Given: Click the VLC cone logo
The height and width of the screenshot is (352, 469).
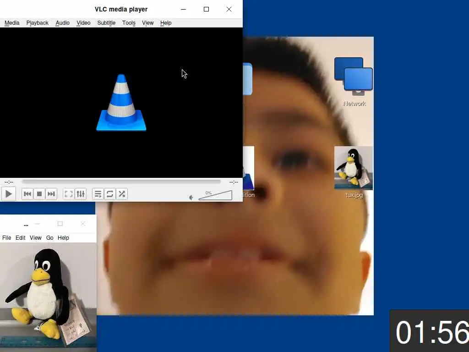Looking at the screenshot, I should [x=121, y=102].
